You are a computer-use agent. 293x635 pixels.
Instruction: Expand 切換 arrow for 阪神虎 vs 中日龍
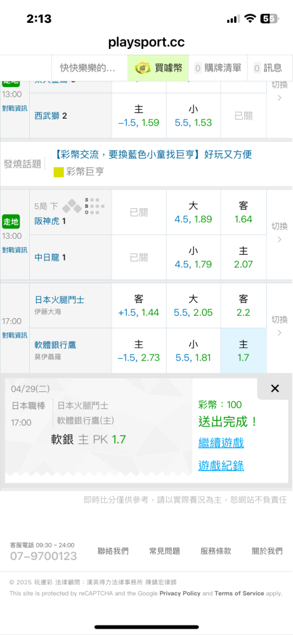(x=279, y=232)
